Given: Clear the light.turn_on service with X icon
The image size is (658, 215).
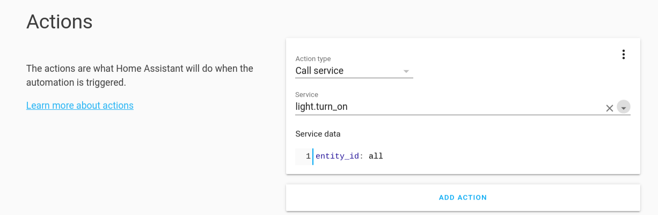Looking at the screenshot, I should 610,108.
